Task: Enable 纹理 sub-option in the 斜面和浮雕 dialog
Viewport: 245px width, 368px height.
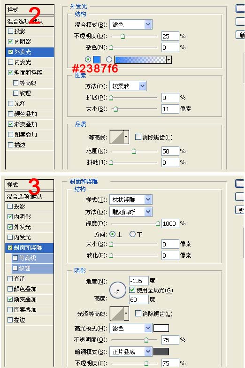Action: click(15, 268)
